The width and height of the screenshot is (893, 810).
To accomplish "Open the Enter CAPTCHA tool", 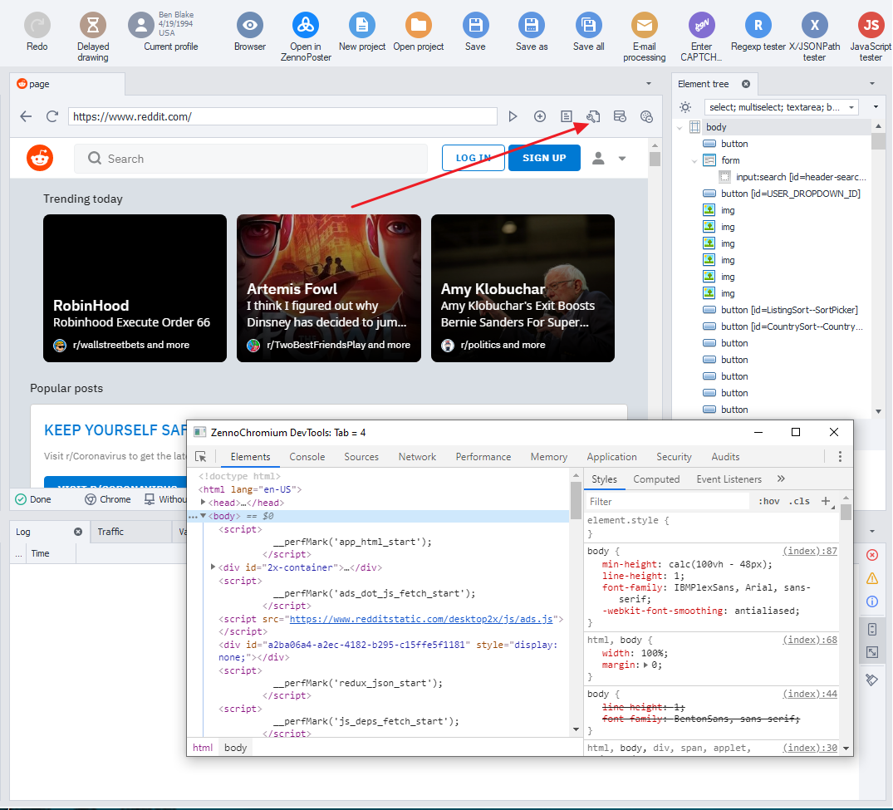I will 701,25.
